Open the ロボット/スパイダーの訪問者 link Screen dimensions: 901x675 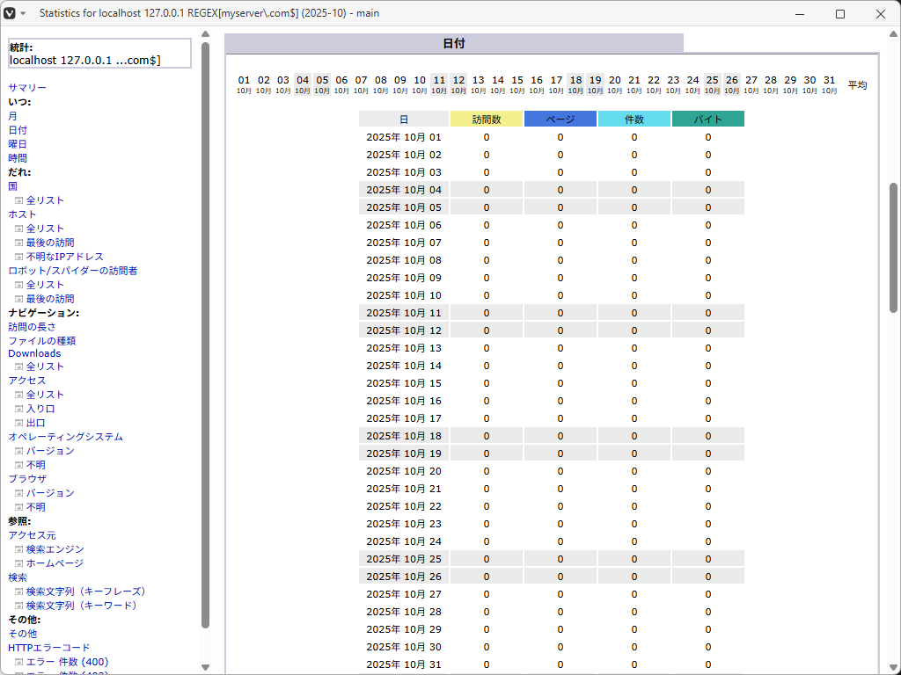pyautogui.click(x=72, y=271)
